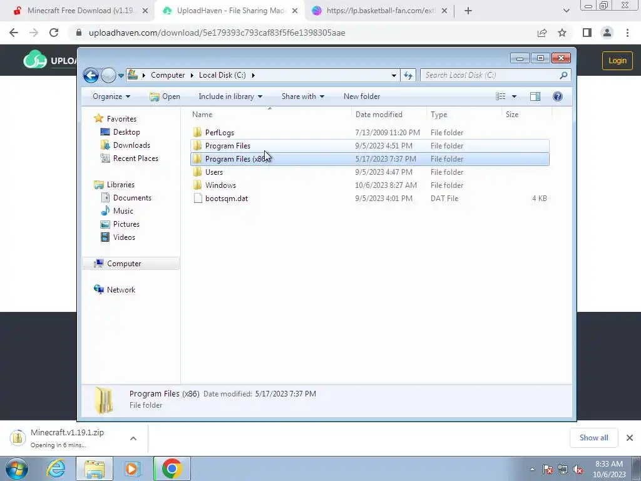Open Documents library
Image resolution: width=641 pixels, height=481 pixels.
[132, 197]
